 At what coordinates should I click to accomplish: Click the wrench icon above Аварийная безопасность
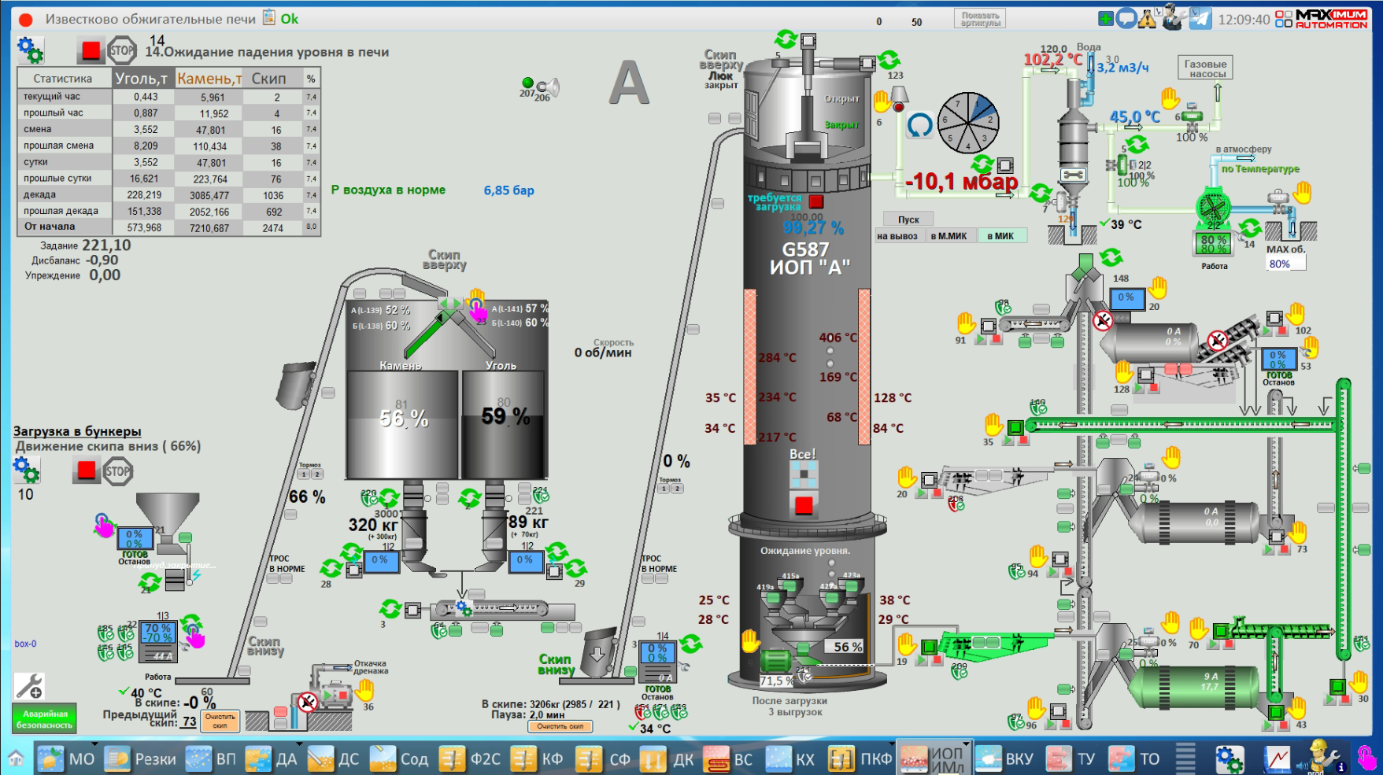click(x=29, y=686)
